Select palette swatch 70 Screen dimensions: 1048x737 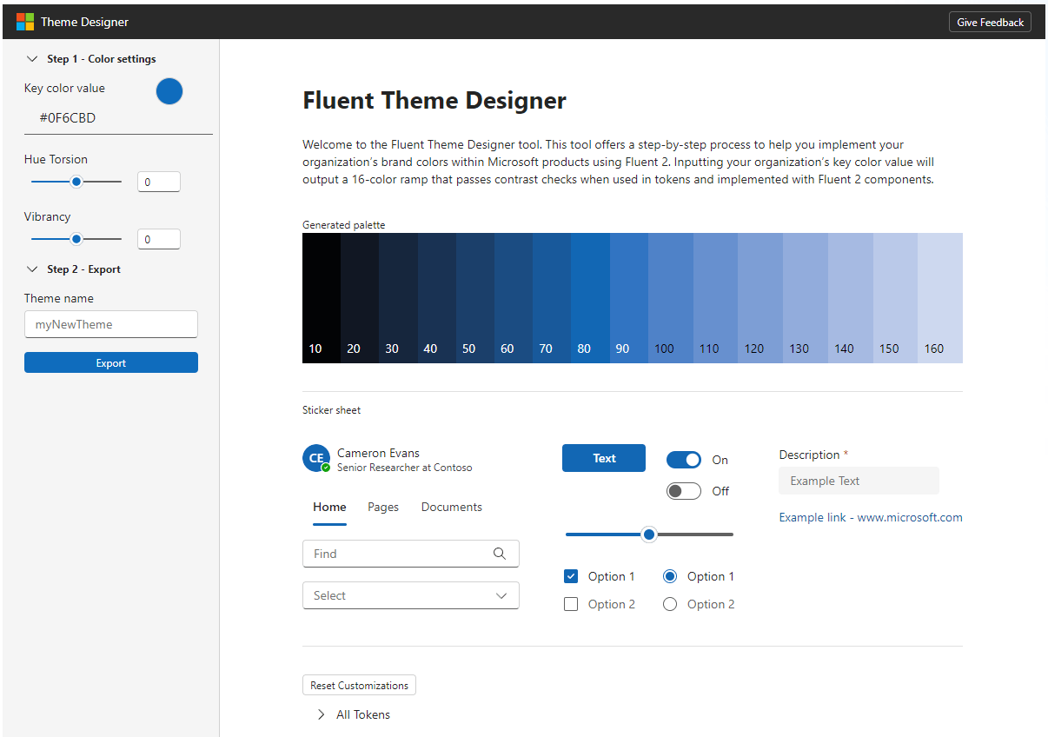tap(552, 298)
